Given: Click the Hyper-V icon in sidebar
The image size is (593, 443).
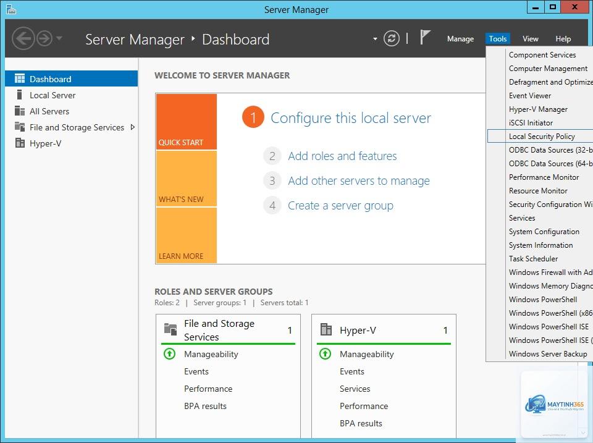Looking at the screenshot, I should tap(20, 143).
